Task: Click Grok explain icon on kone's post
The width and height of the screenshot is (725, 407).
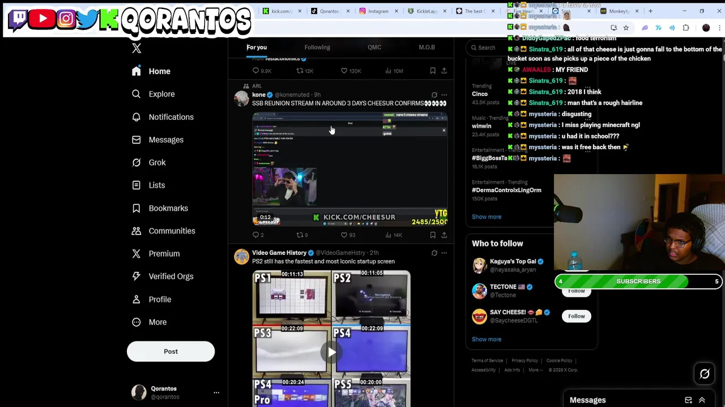Action: 434,95
